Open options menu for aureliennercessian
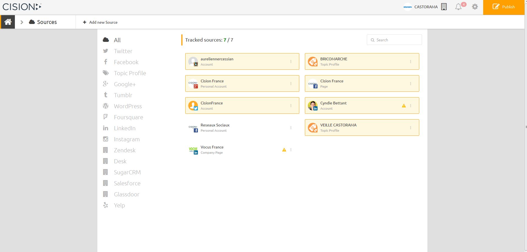The image size is (527, 252). click(291, 62)
